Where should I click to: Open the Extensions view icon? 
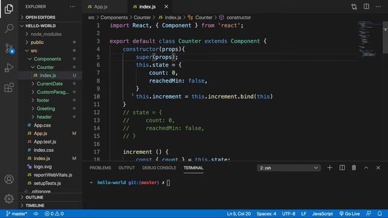pos(9,87)
